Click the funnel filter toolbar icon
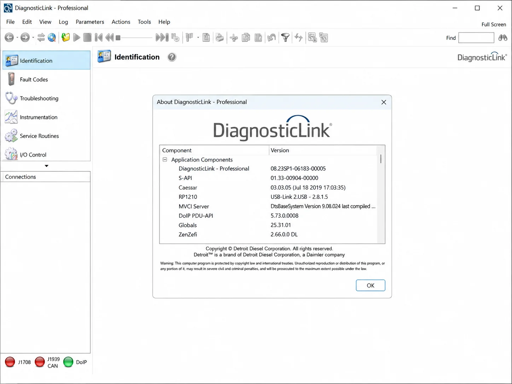 285,37
